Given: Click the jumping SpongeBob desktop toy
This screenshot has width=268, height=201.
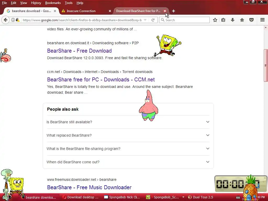Looking at the screenshot, I should pos(168,45).
